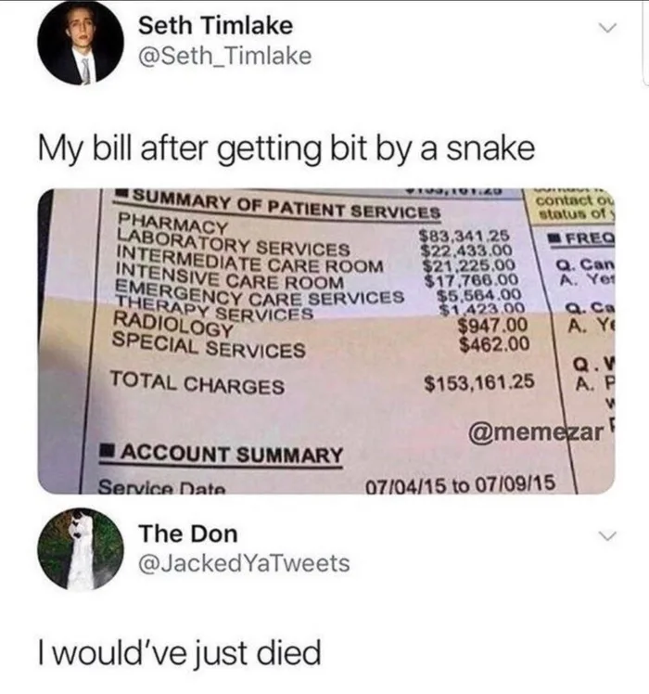Open Seth Timlake's profile picture

[x=81, y=42]
